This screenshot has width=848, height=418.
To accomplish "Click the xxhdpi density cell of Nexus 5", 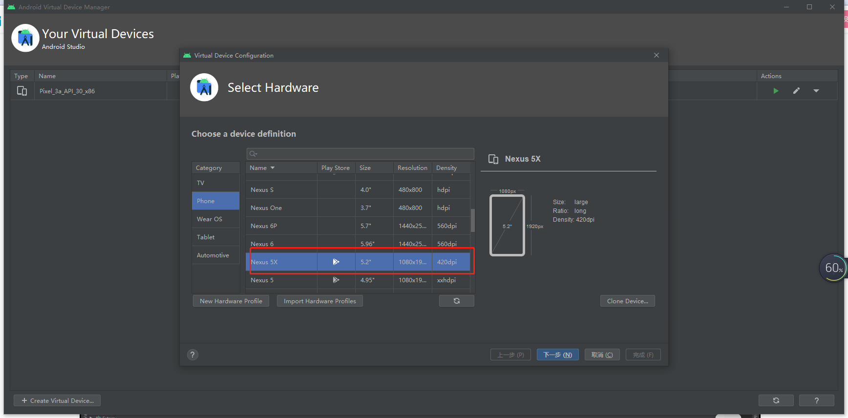I will click(451, 280).
